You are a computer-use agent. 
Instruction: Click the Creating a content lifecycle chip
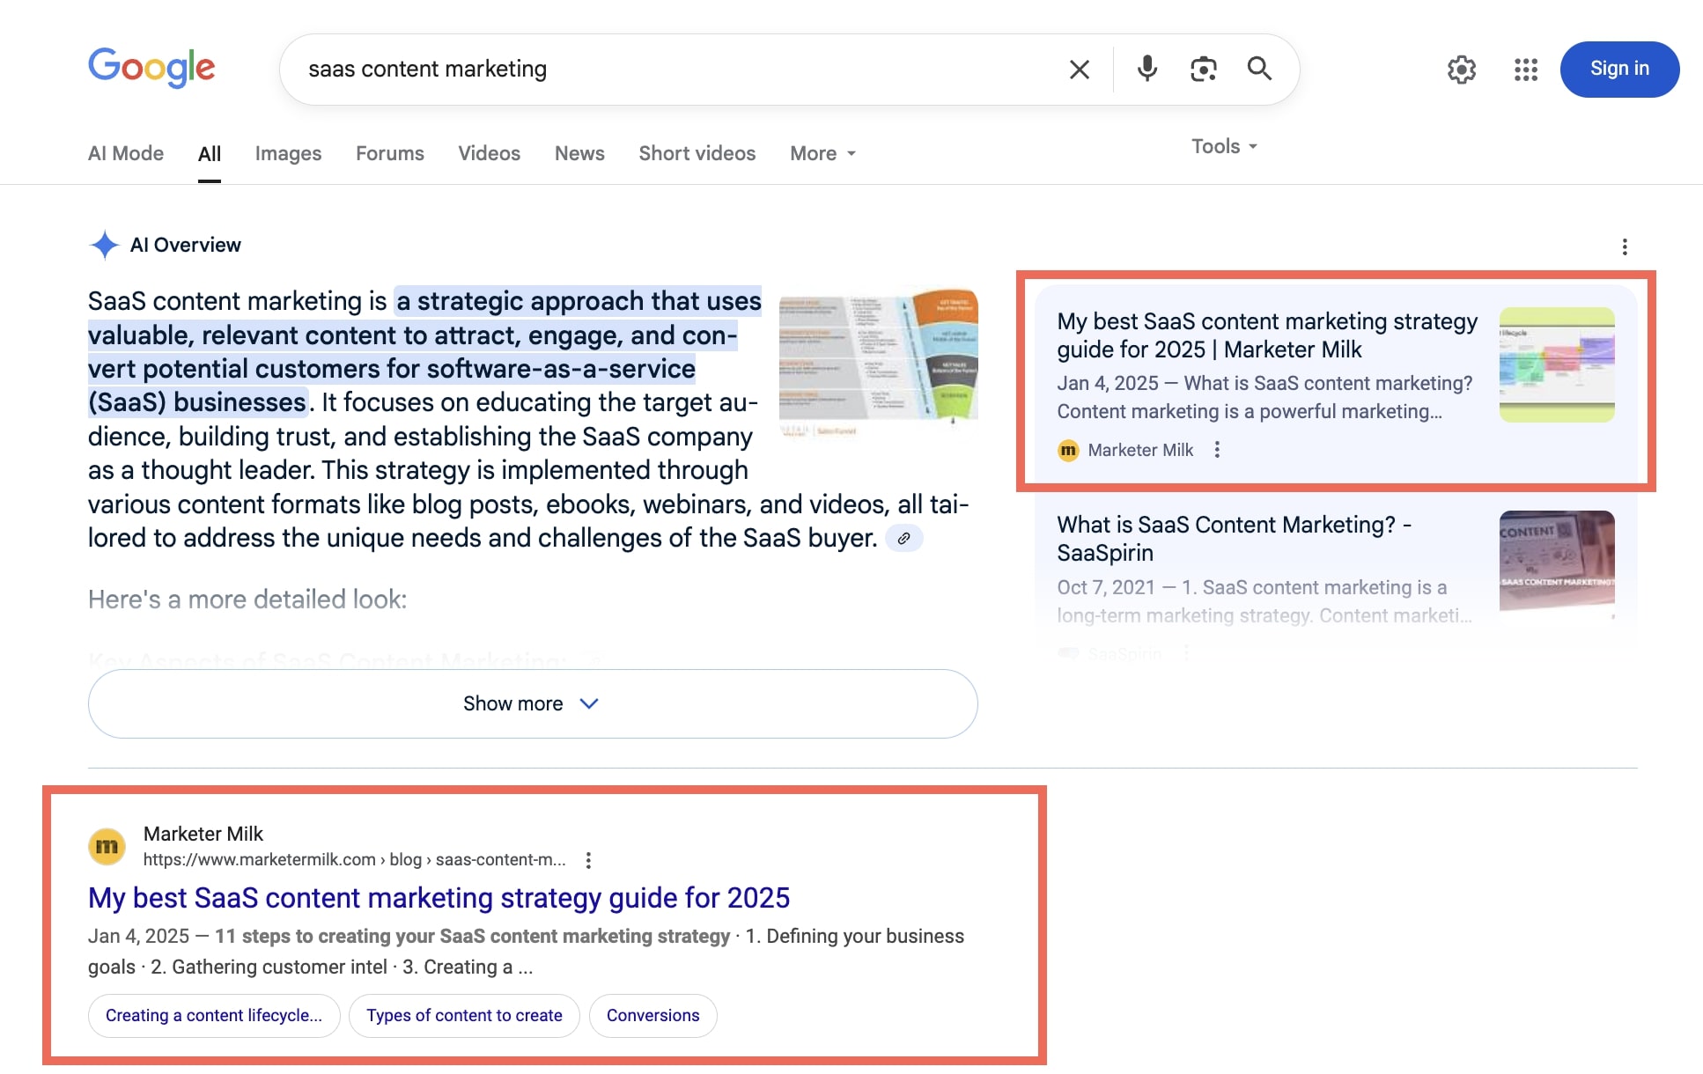[214, 1016]
